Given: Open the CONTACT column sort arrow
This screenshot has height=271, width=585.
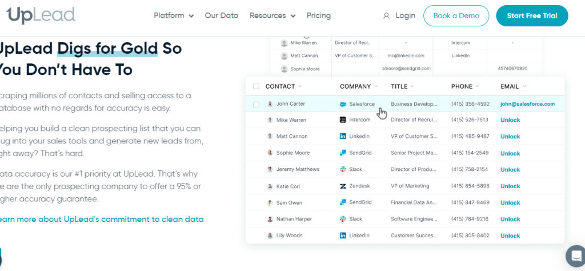Looking at the screenshot, I should tap(300, 86).
